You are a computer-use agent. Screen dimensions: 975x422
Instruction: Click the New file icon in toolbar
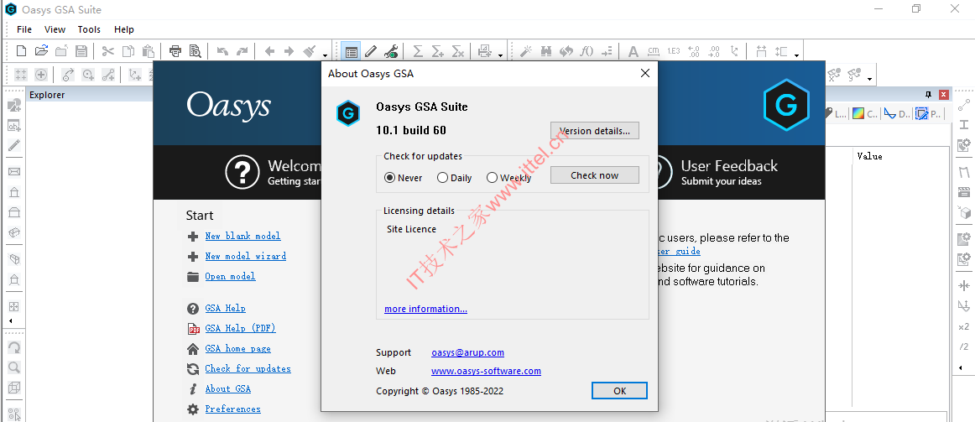[21, 51]
